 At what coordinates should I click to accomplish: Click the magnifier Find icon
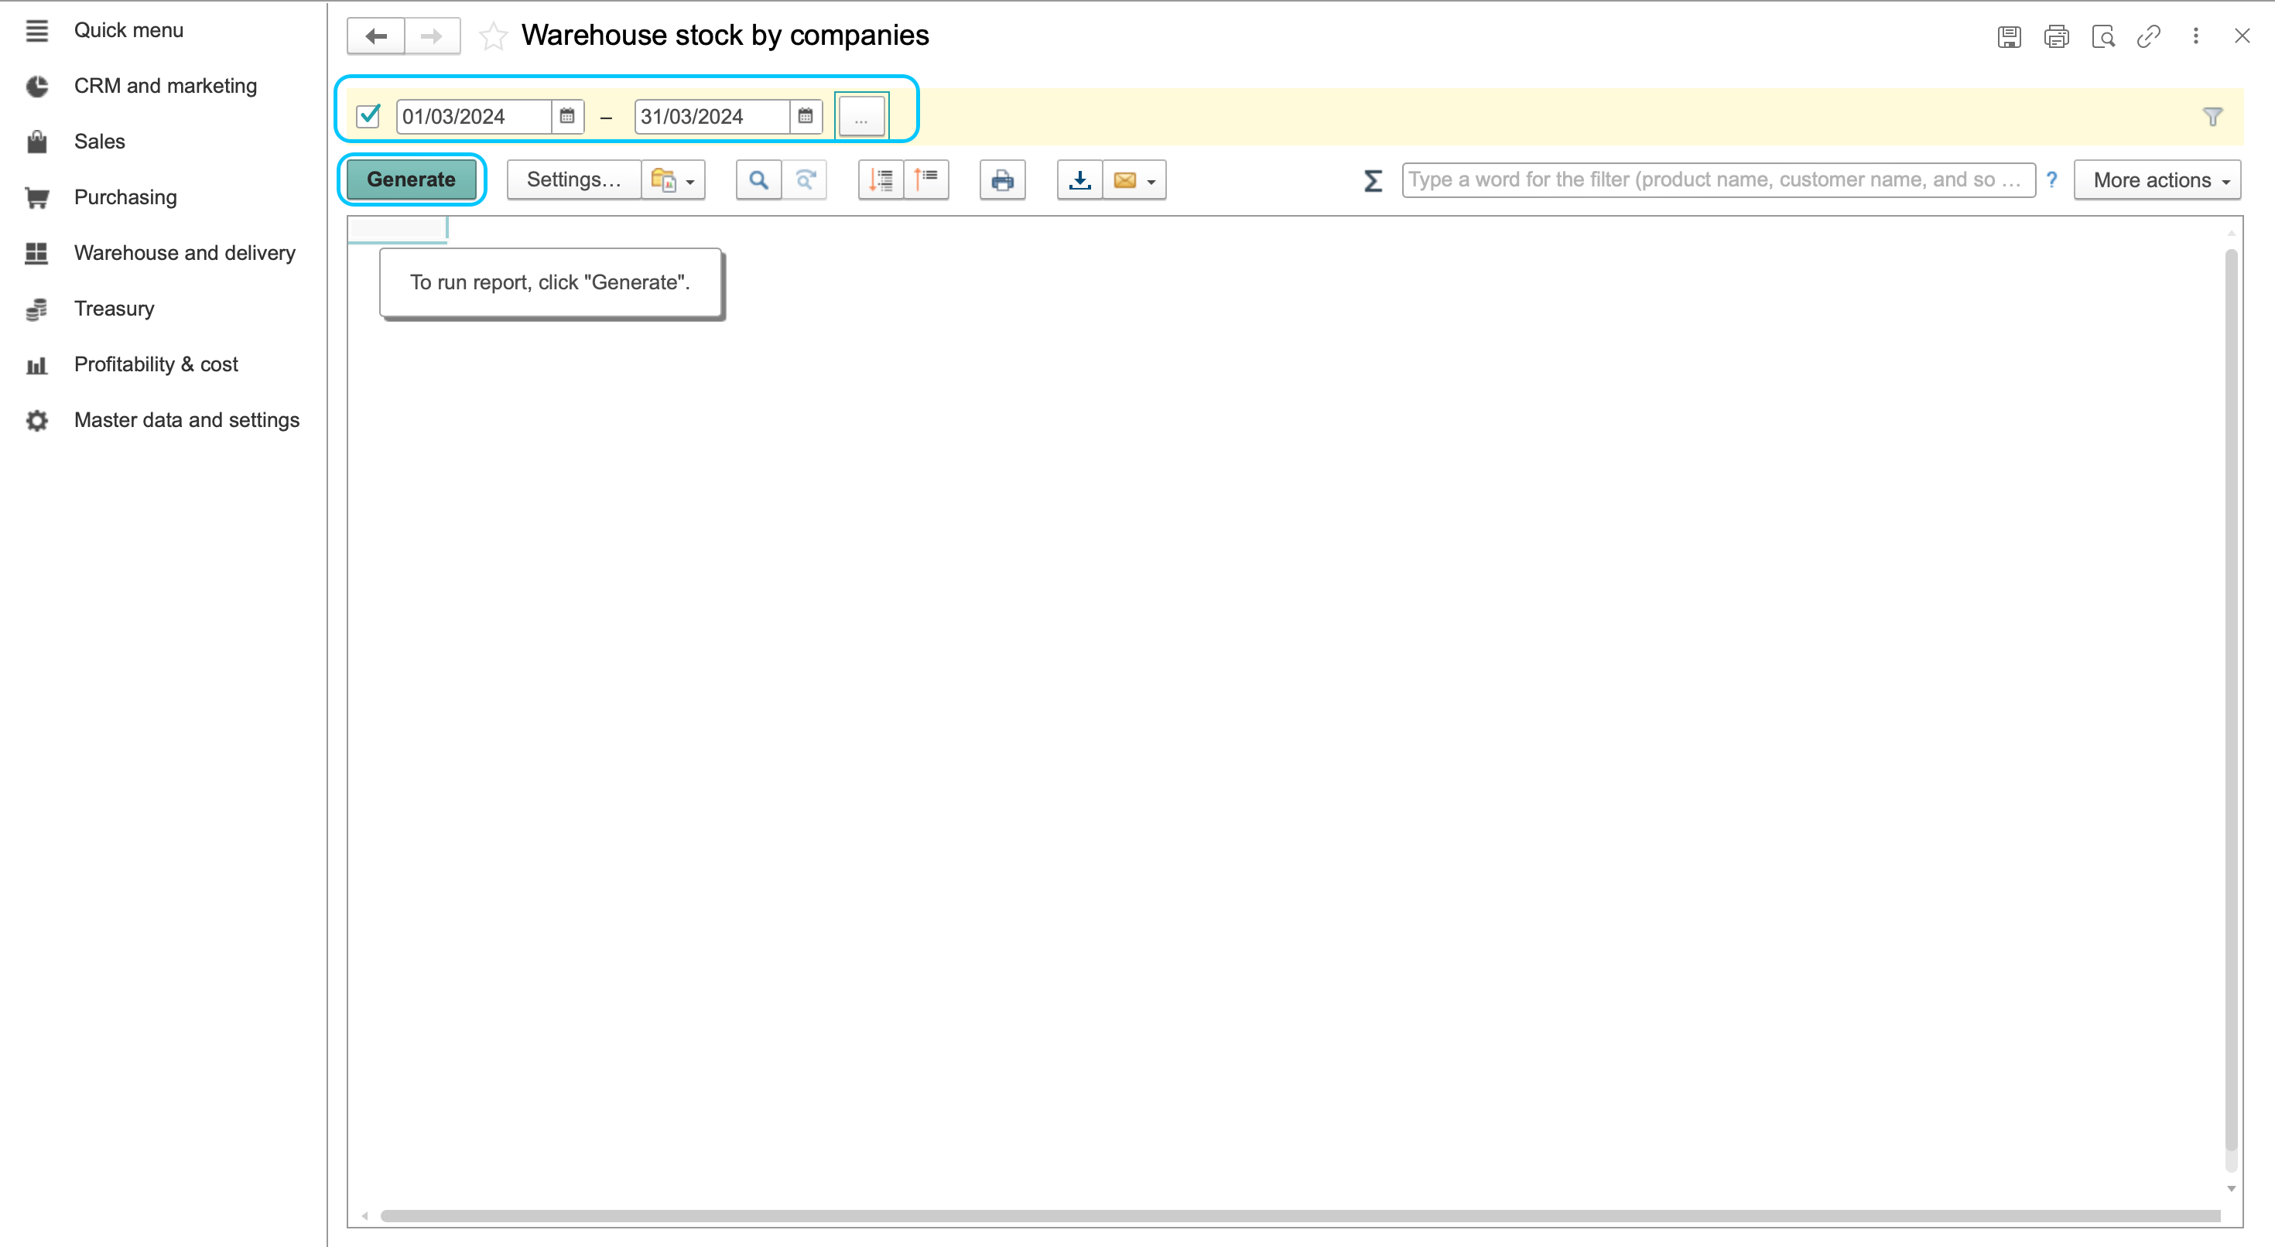tap(758, 179)
